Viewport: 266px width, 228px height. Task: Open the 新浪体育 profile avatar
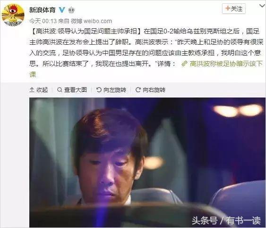coord(13,15)
